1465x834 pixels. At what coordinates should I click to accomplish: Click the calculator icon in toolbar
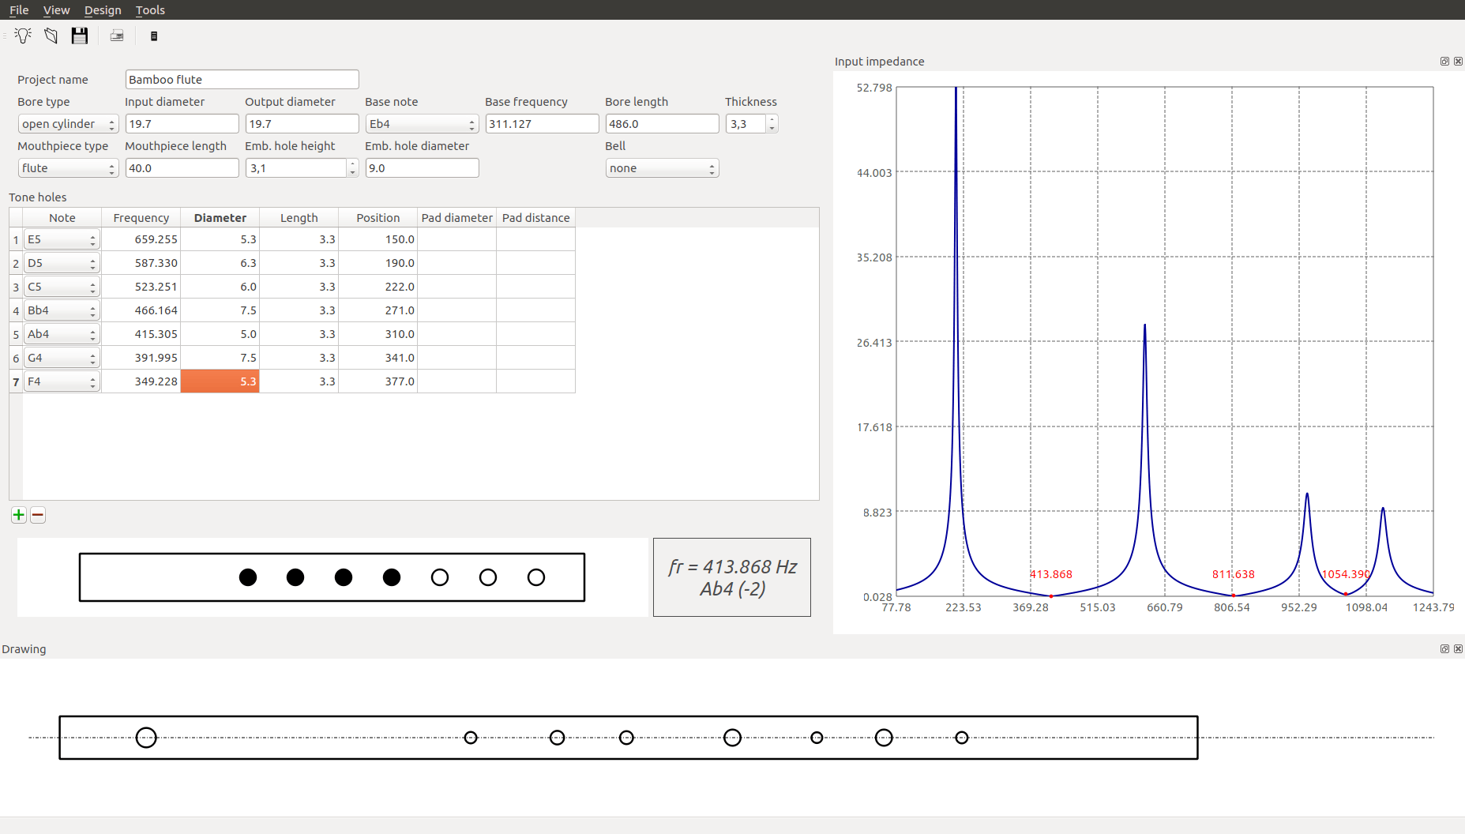click(154, 36)
